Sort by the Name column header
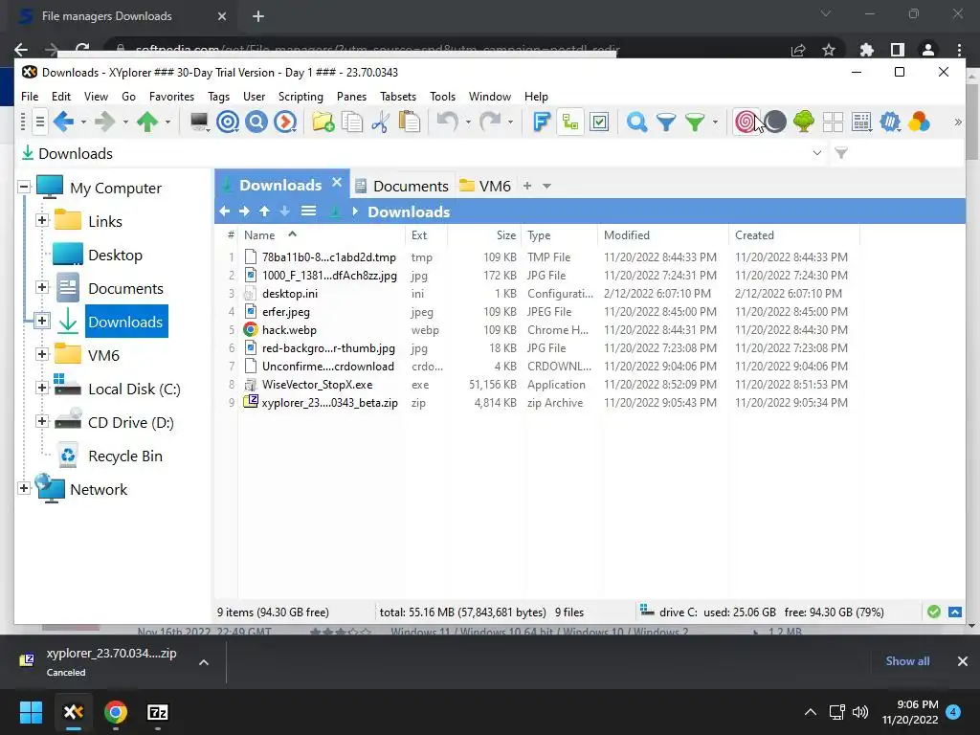This screenshot has height=735, width=980. point(259,235)
